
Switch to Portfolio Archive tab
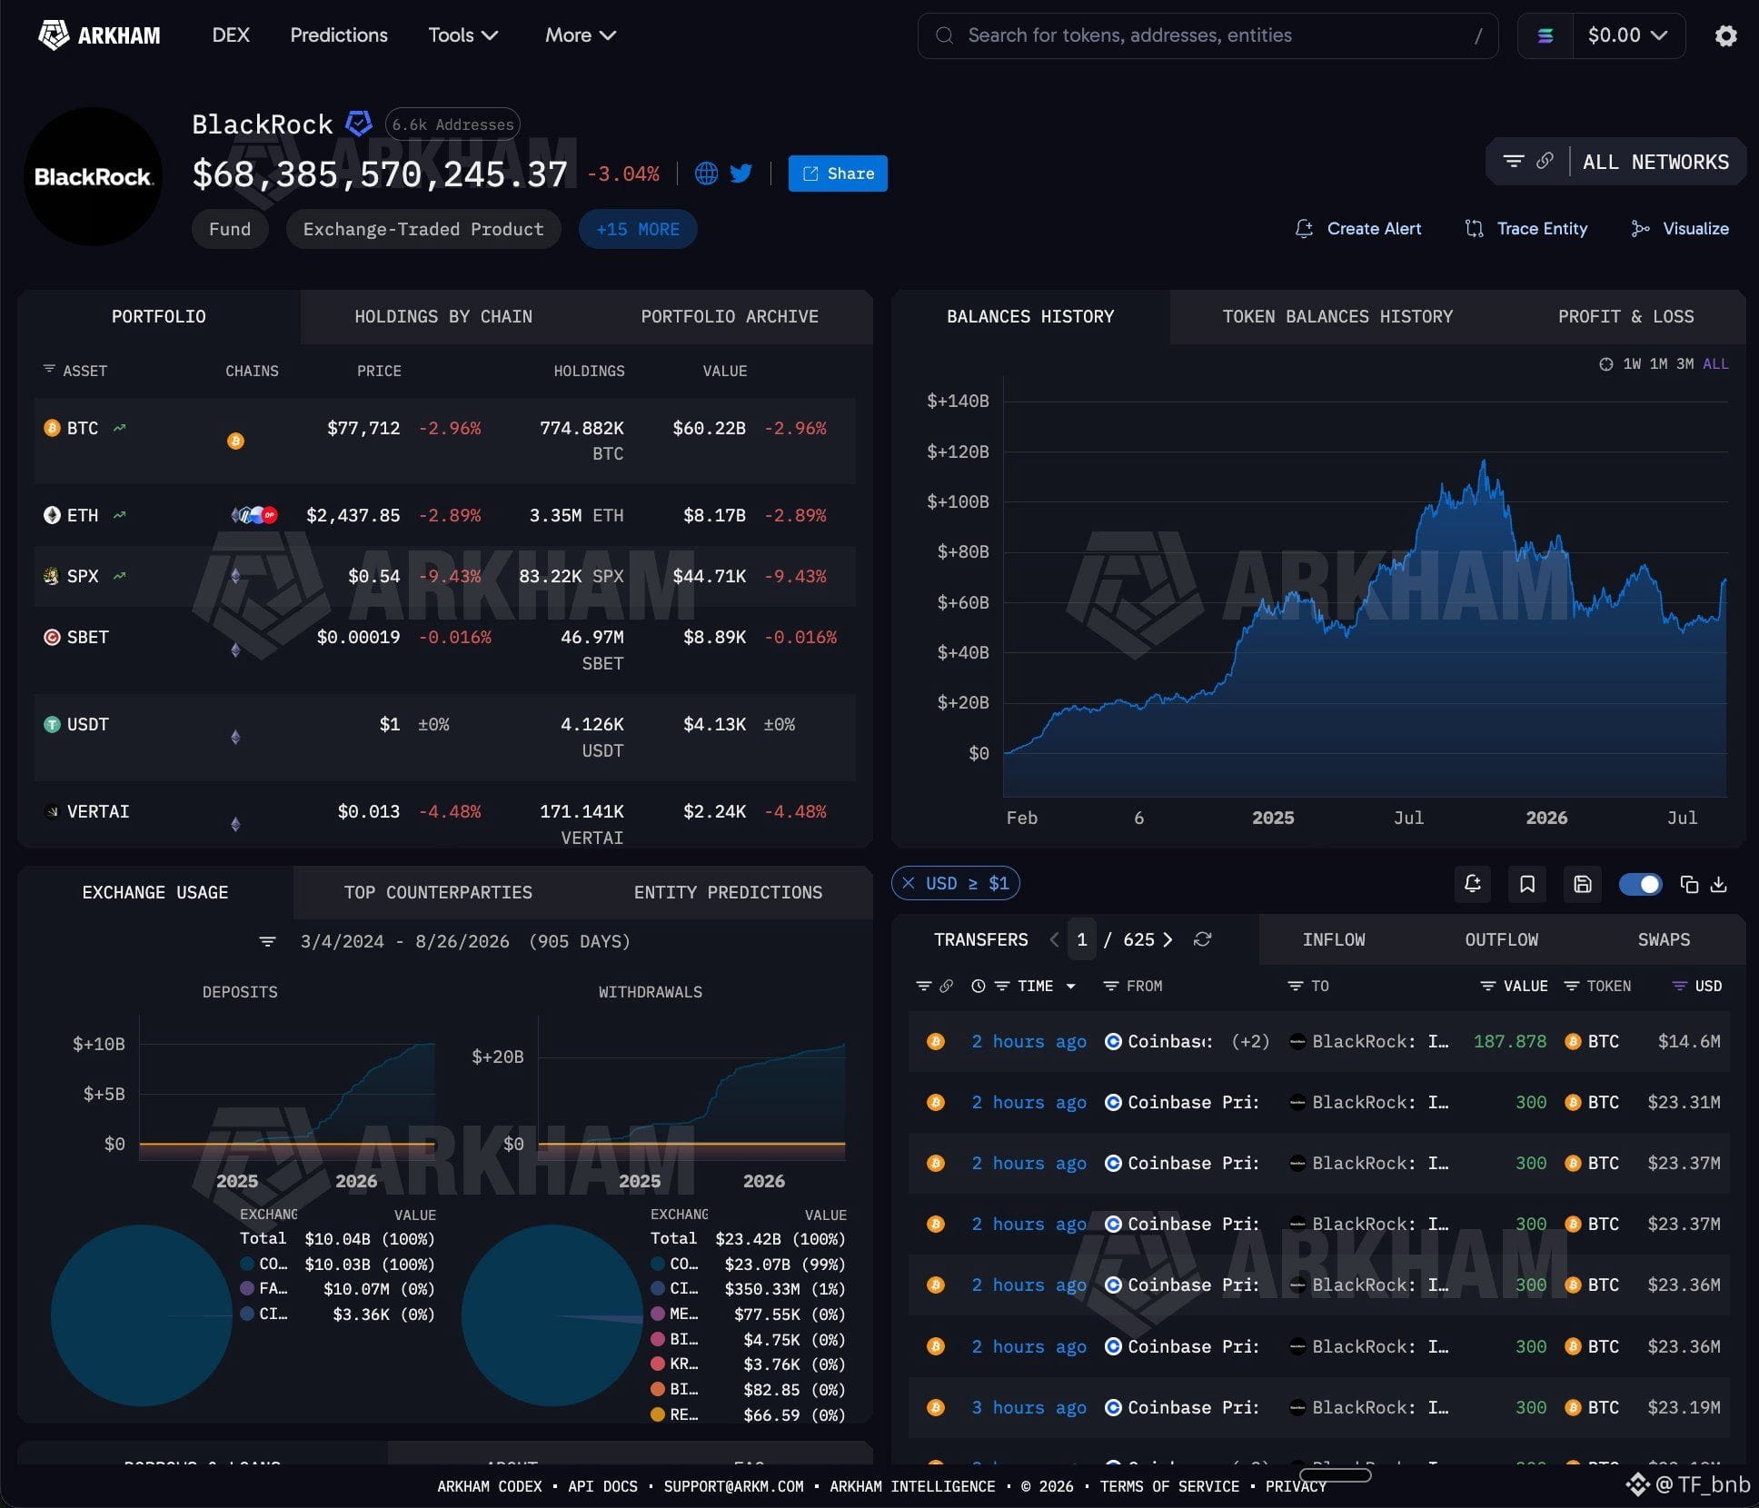[730, 317]
